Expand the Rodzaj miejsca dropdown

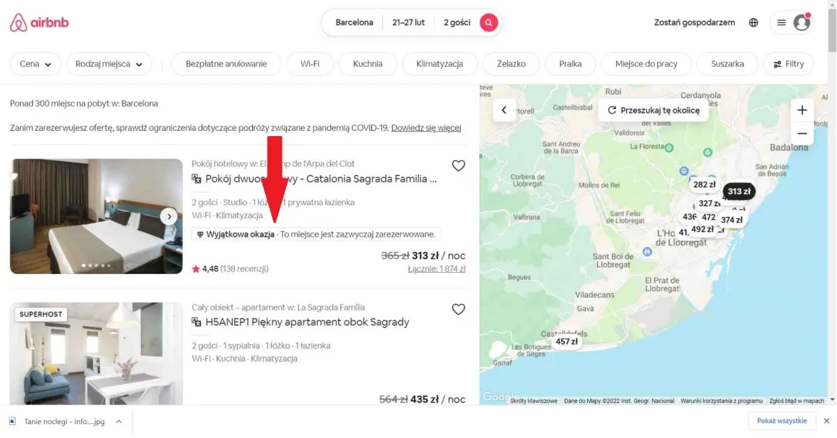109,63
